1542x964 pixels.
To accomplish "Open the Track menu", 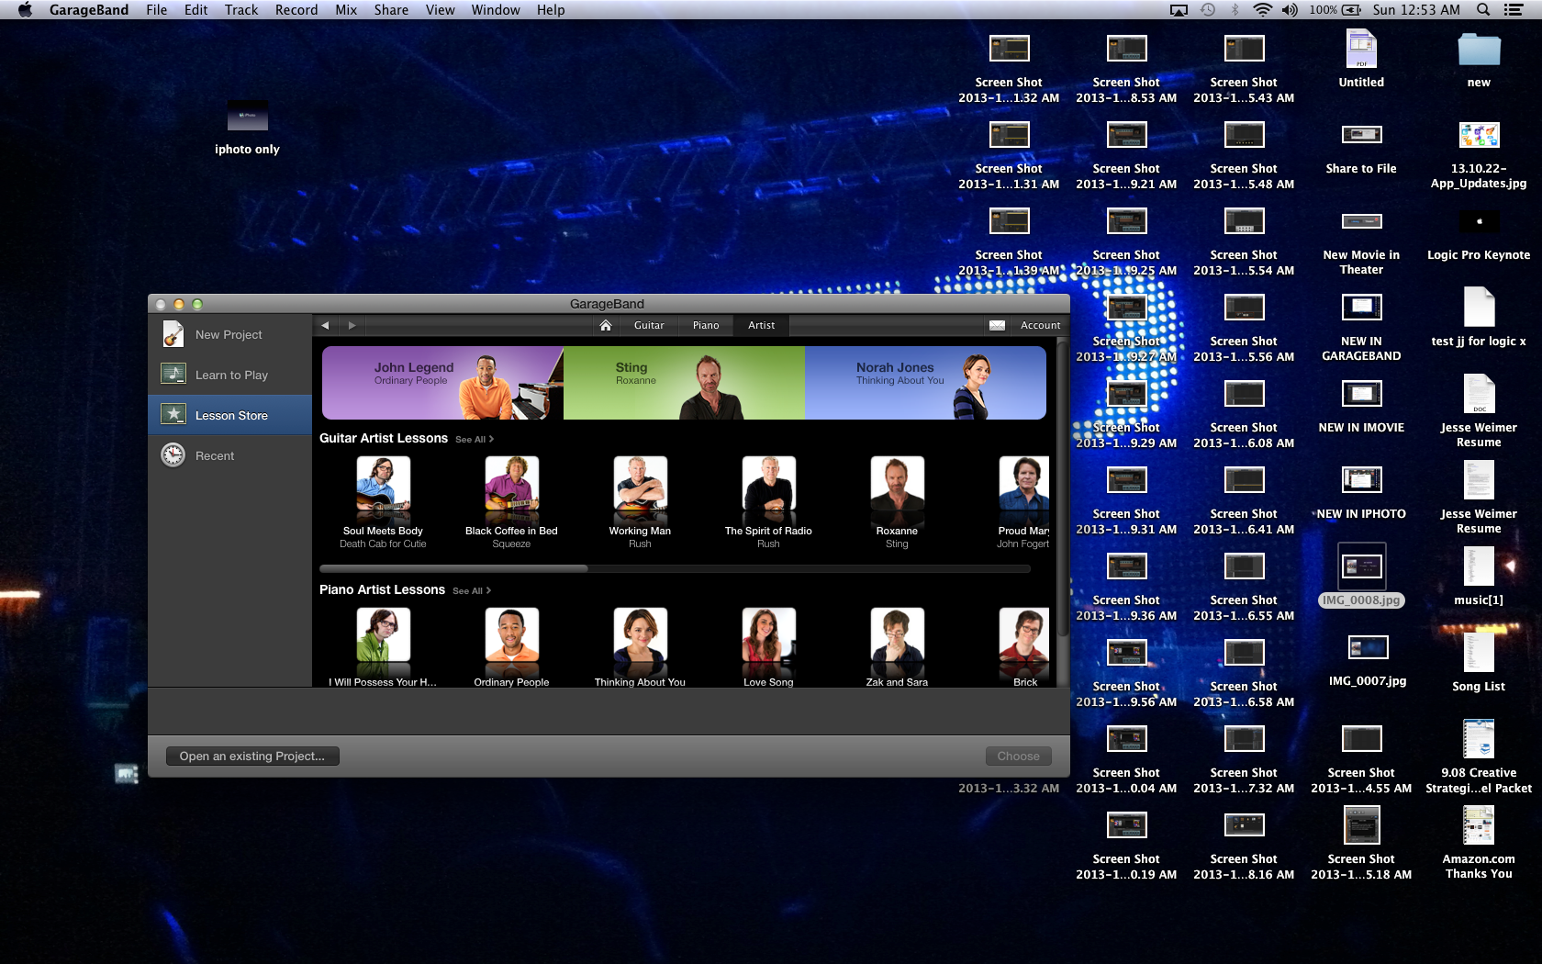I will point(241,10).
